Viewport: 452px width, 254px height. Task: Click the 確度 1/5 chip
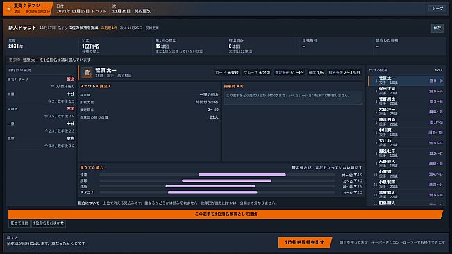coord(316,73)
